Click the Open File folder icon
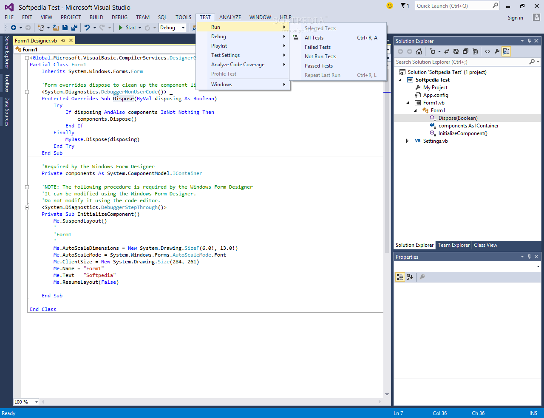 pos(56,28)
